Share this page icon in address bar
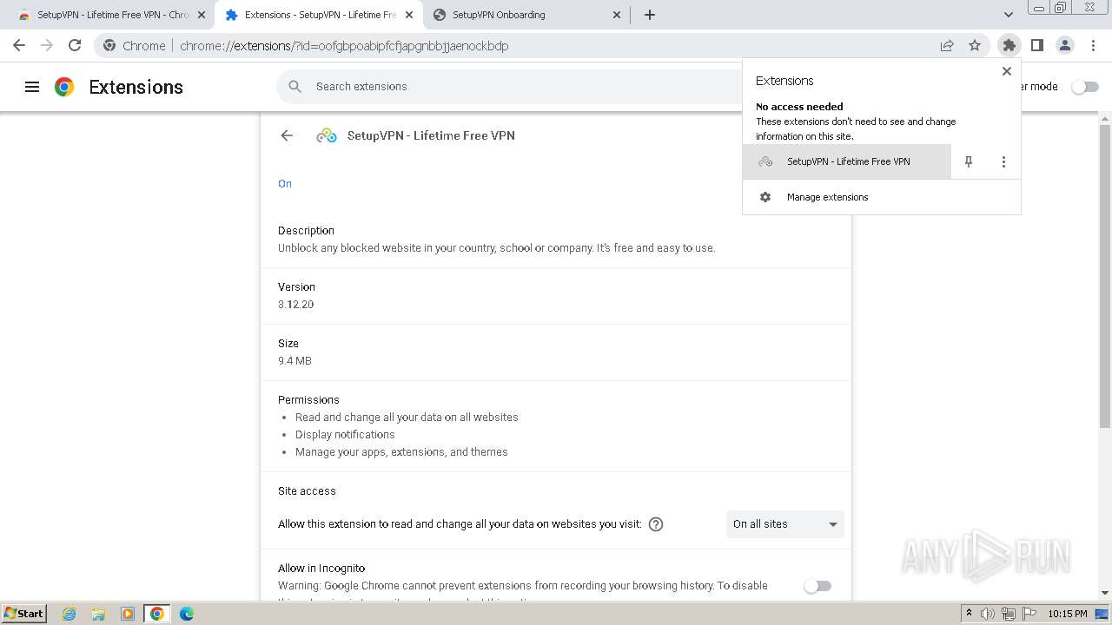Image resolution: width=1112 pixels, height=625 pixels. [947, 45]
